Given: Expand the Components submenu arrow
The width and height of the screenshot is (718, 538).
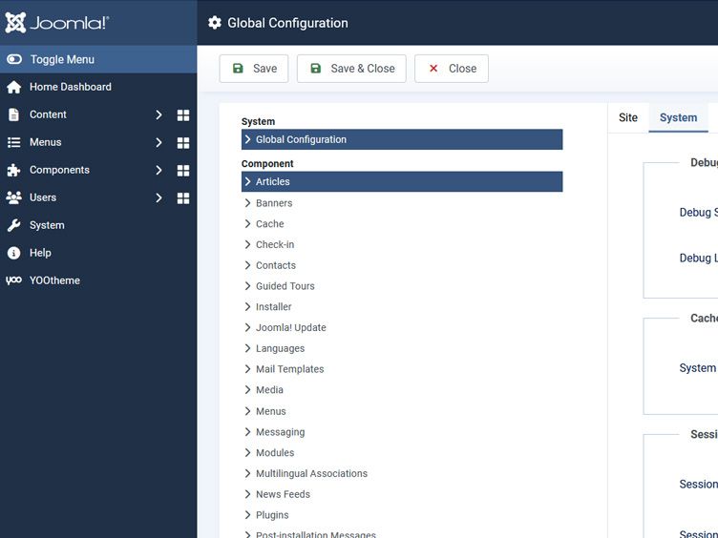Looking at the screenshot, I should point(158,170).
